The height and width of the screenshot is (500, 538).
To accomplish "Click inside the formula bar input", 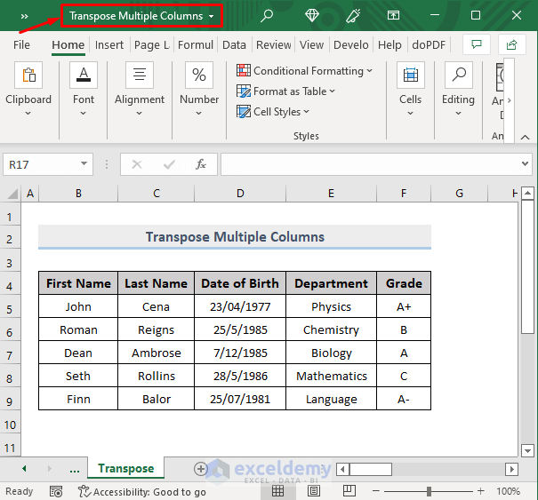I will click(x=371, y=164).
